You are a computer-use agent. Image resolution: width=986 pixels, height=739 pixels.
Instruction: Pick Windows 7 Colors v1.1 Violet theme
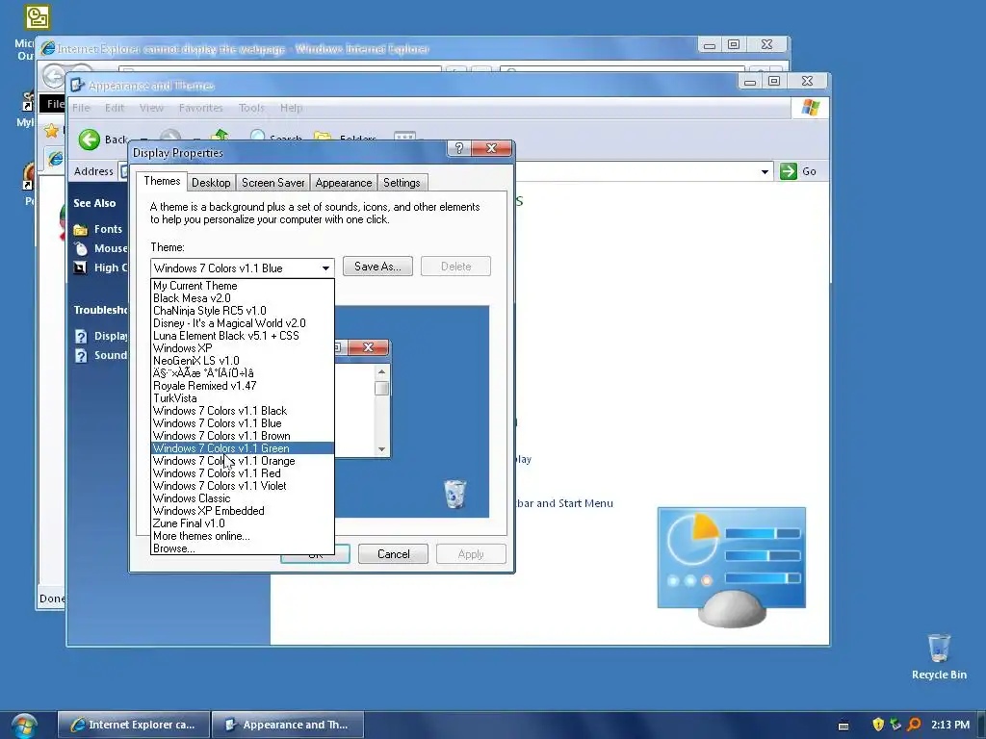[x=242, y=486]
